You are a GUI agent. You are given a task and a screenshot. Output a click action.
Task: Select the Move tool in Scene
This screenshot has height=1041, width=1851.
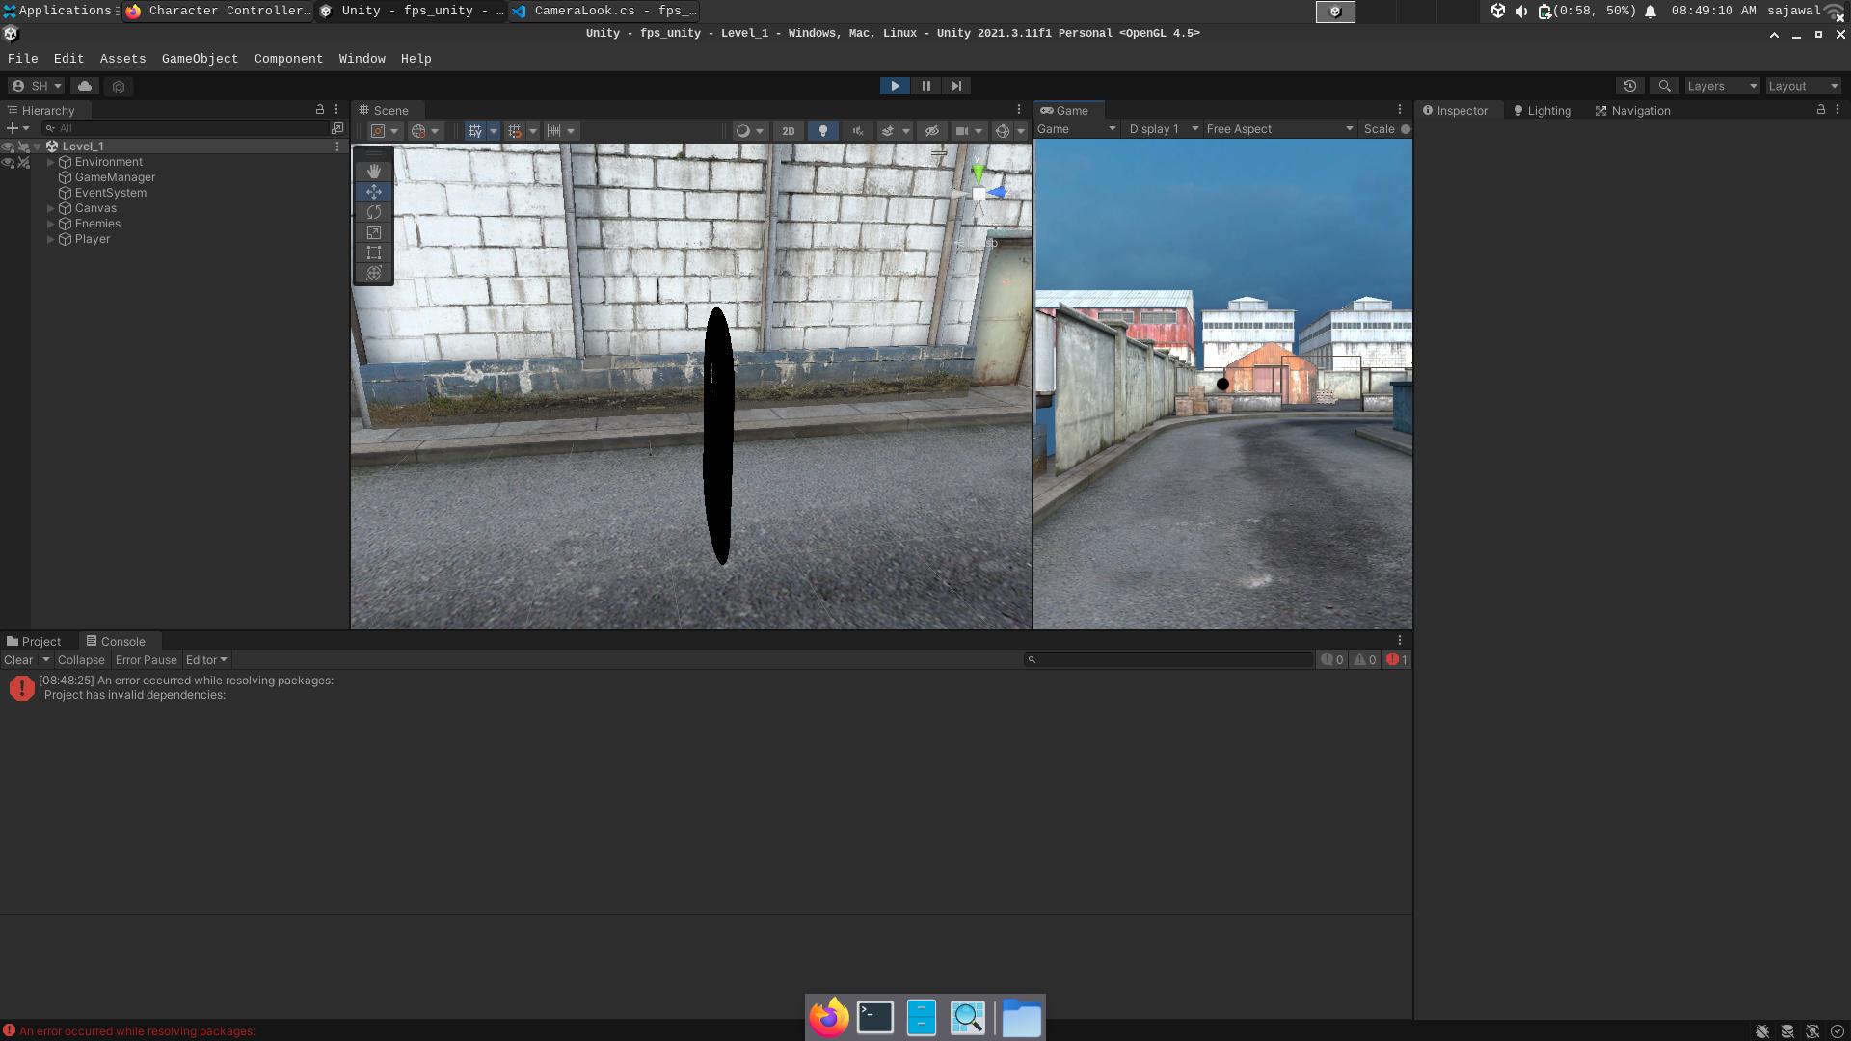click(374, 192)
